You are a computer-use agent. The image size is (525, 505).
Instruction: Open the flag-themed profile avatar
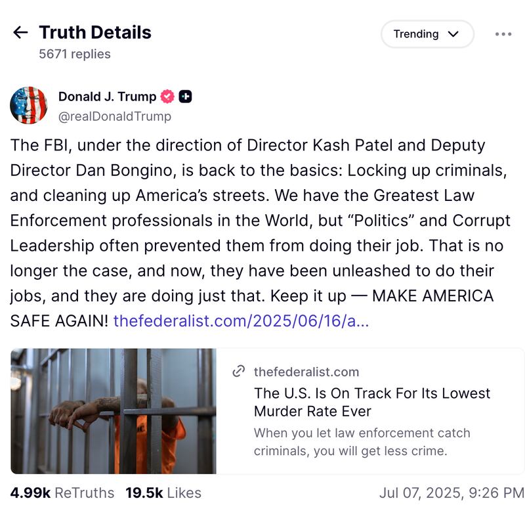click(29, 105)
